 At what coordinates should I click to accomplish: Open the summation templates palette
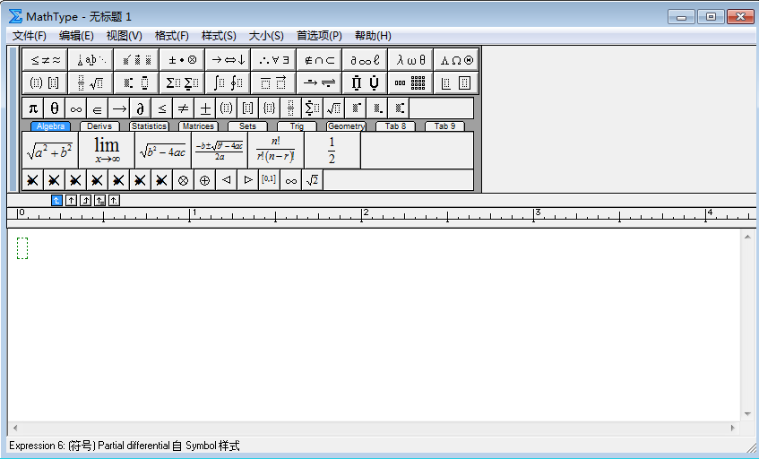click(x=182, y=83)
